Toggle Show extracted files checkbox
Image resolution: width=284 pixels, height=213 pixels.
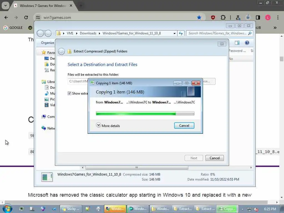(69, 93)
